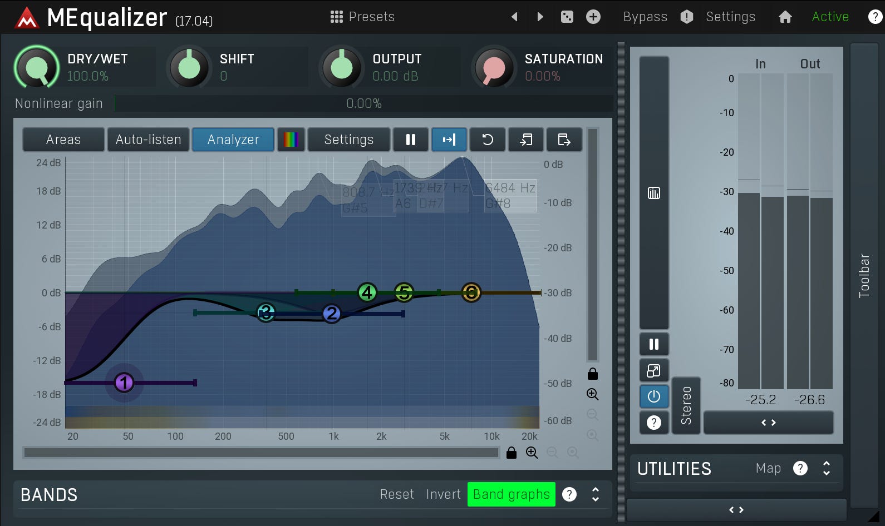885x526 pixels.
Task: Open meters help question mark
Action: (654, 423)
